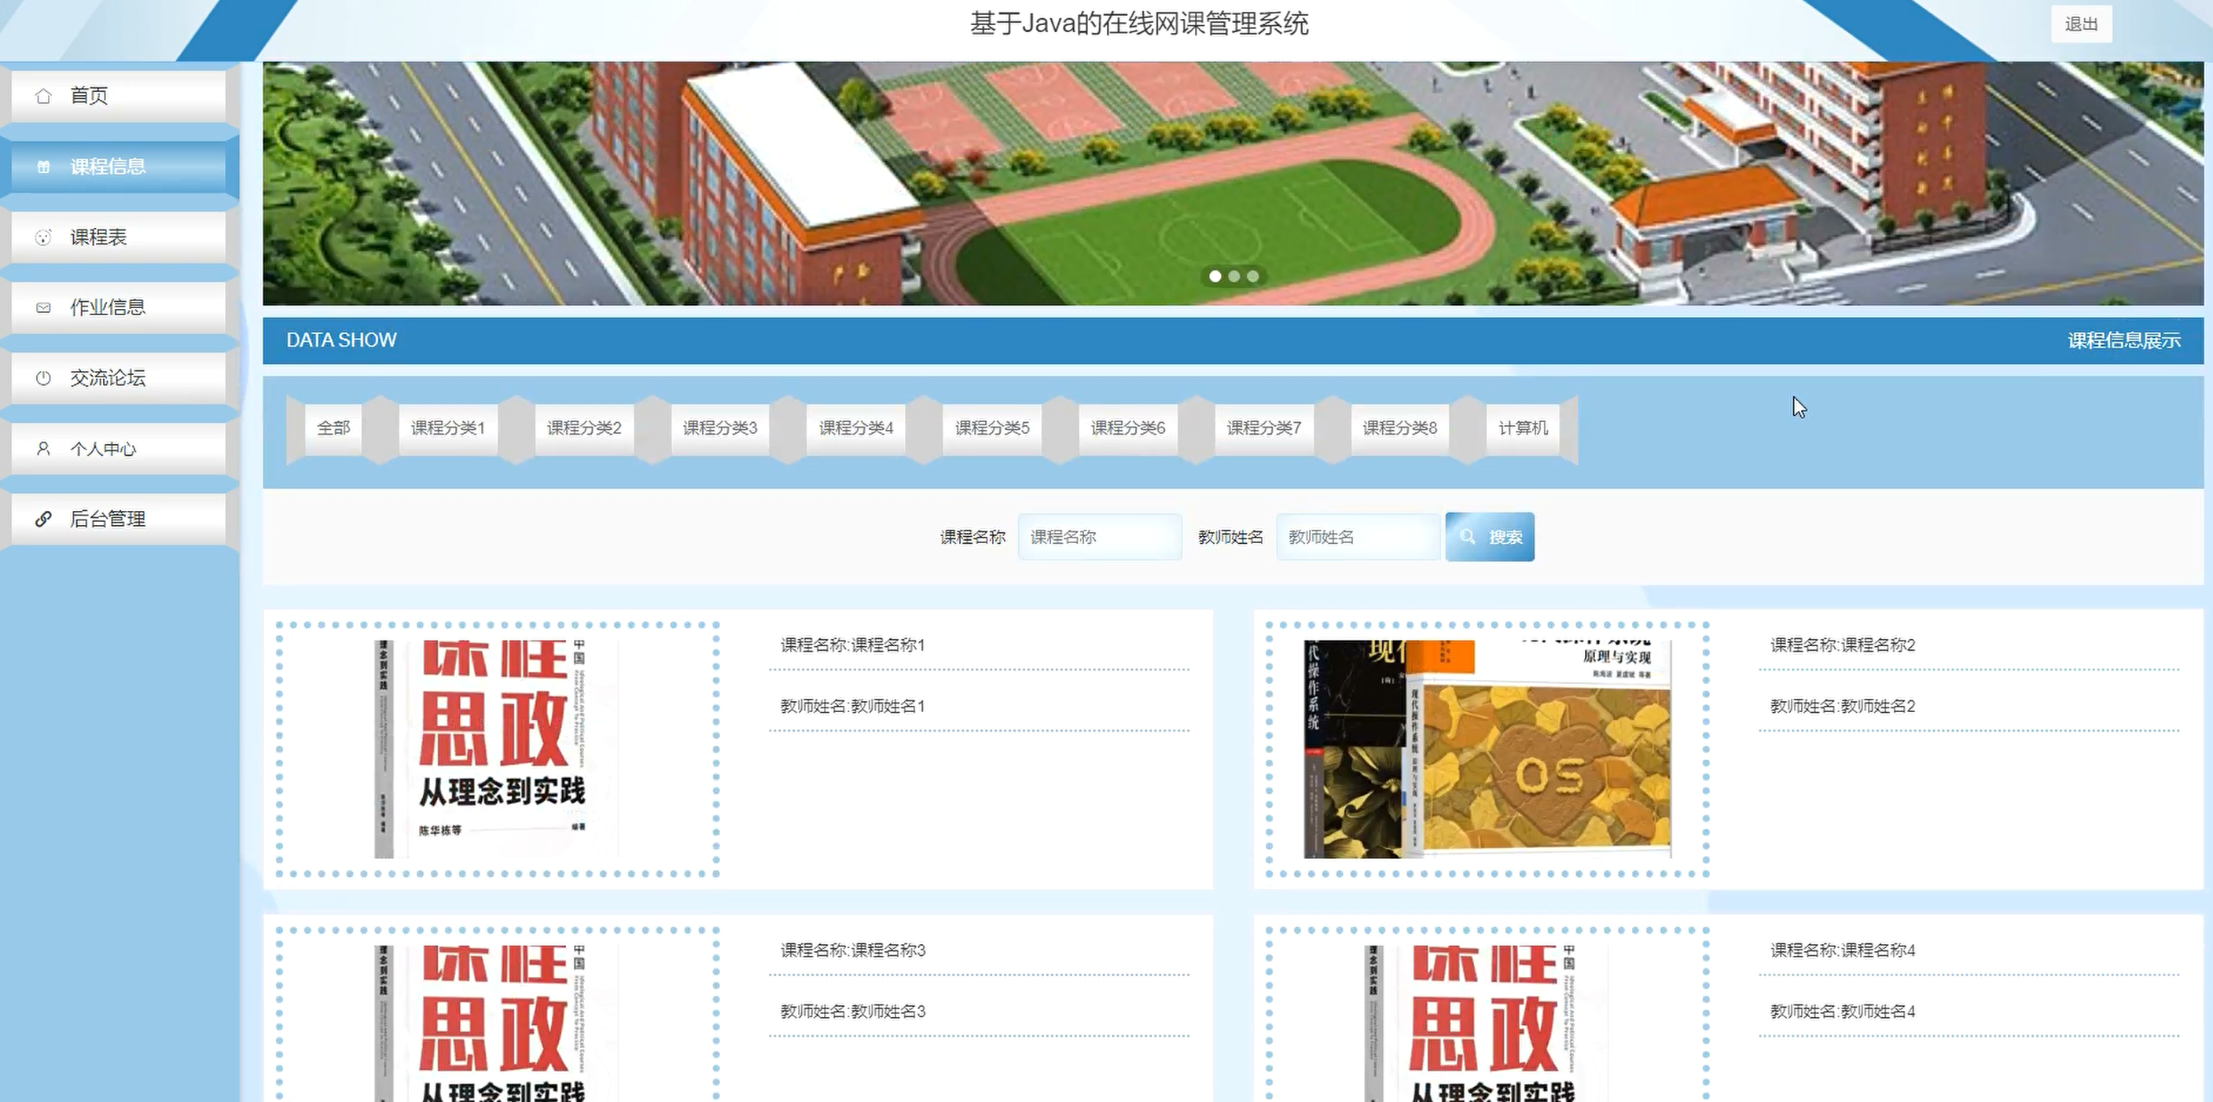Select the 课程分类7 category tab
This screenshot has width=2213, height=1102.
point(1263,428)
